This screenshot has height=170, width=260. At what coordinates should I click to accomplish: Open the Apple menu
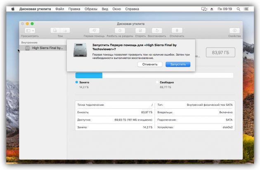[x=12, y=9]
